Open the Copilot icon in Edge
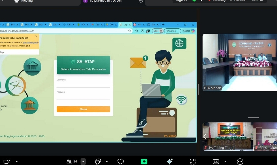Image resolution: width=277 pixels, height=165 pixels. [x=193, y=31]
